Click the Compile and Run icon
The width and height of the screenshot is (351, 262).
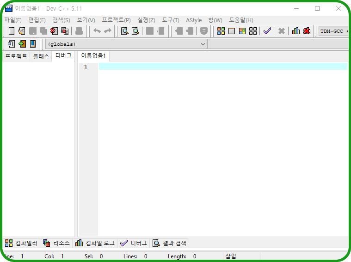click(242, 31)
